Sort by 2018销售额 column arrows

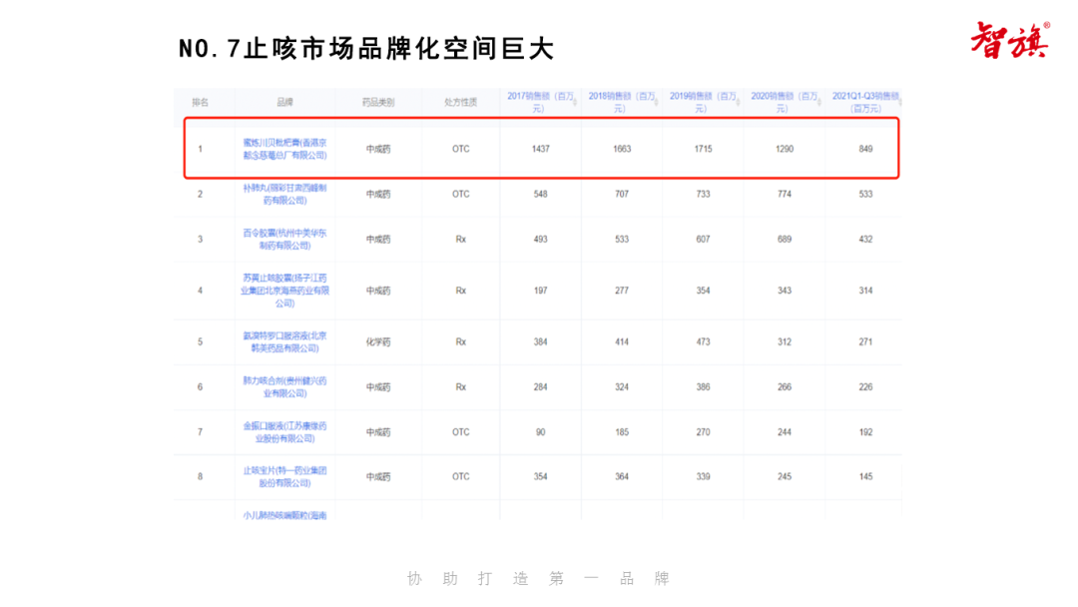[656, 97]
